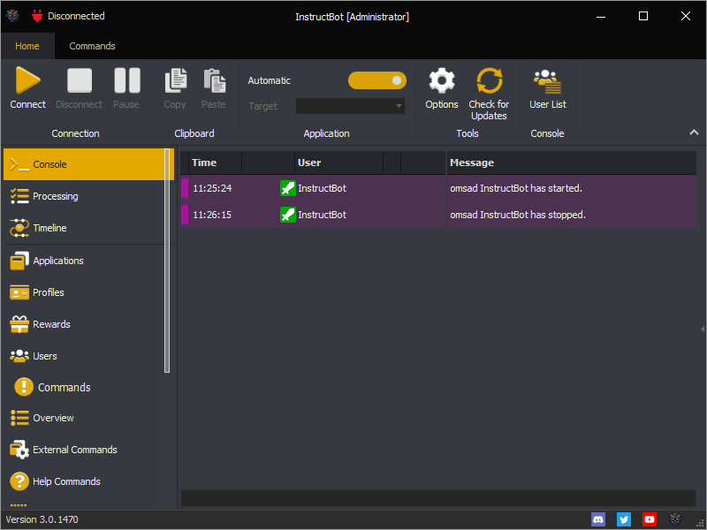Toggle the Automatic application switch
This screenshot has width=707, height=530.
(x=377, y=80)
